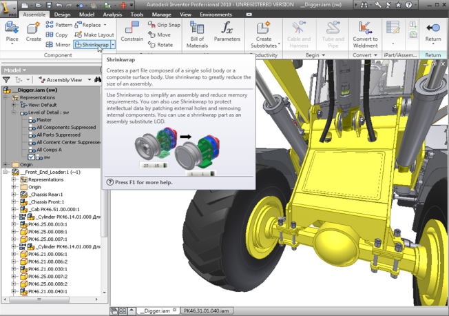Select the Place component tool
Screen dimensions: 449x316
click(12, 32)
